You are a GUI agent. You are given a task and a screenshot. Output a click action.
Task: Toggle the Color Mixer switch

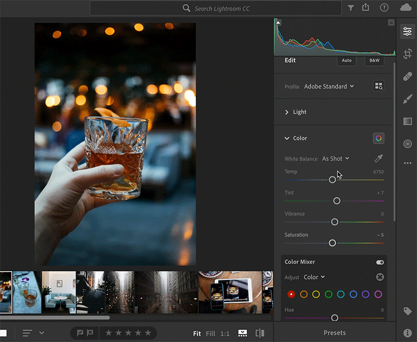tap(379, 262)
